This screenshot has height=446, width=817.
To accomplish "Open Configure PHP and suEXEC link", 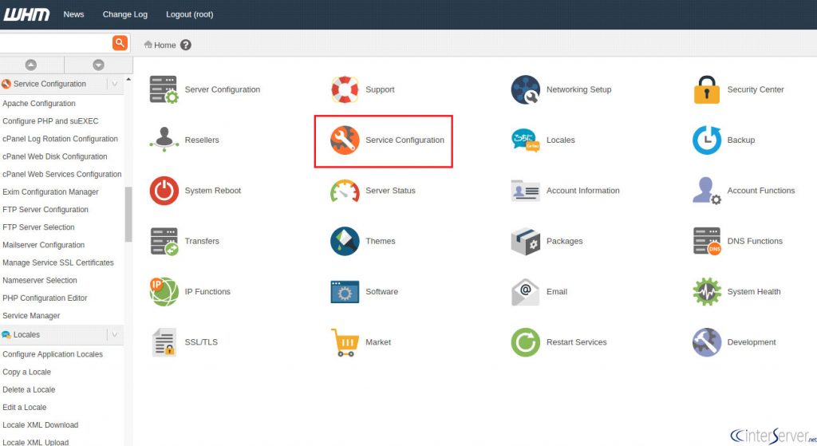I will (x=50, y=121).
